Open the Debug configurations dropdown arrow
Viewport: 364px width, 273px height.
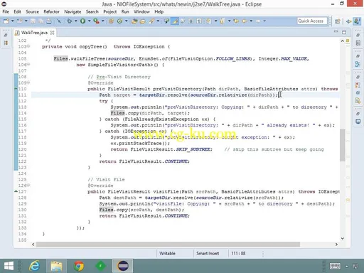coord(75,21)
